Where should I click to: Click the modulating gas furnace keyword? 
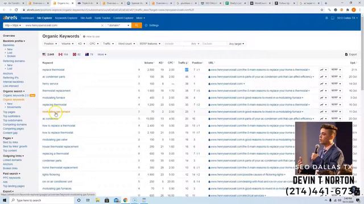(56, 112)
